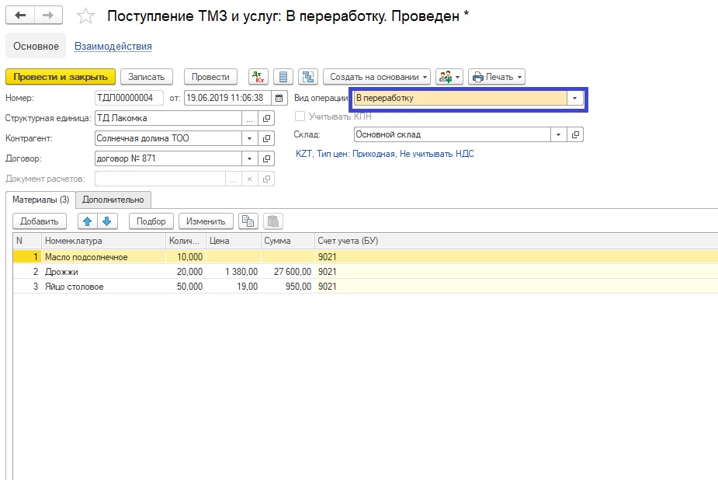Viewport: 718px width, 480px height.
Task: Open Договор record via open icon
Action: (x=266, y=158)
